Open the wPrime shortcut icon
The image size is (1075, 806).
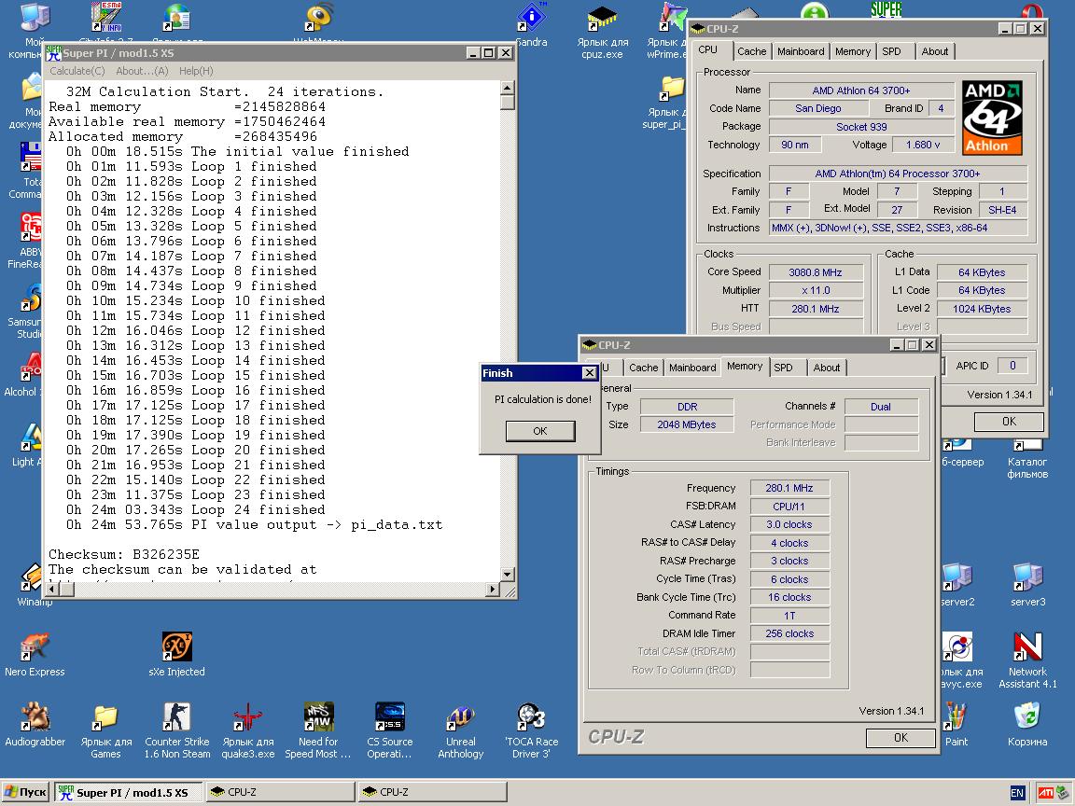pyautogui.click(x=666, y=33)
